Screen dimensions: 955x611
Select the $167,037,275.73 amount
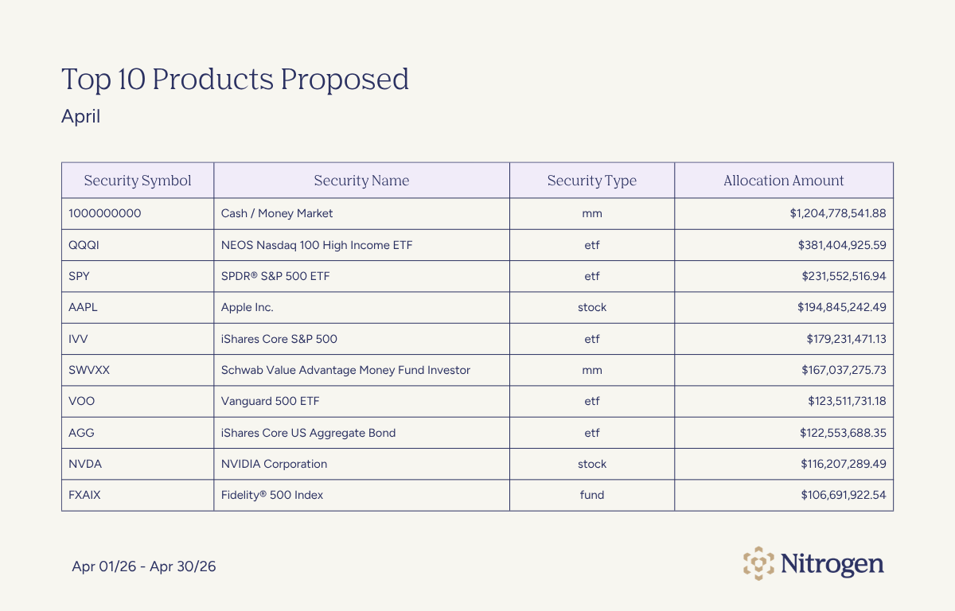[x=844, y=370]
